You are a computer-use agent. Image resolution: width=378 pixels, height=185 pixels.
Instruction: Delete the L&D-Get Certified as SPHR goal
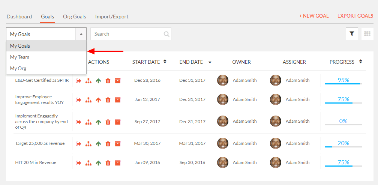(108, 81)
